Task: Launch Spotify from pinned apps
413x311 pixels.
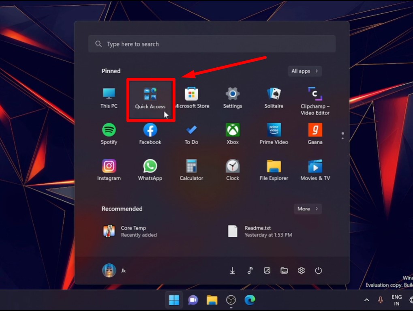Action: (x=109, y=134)
